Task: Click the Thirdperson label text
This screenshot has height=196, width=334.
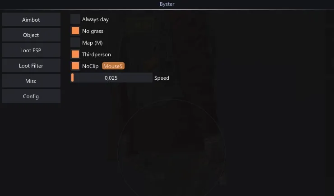Action: pos(97,55)
